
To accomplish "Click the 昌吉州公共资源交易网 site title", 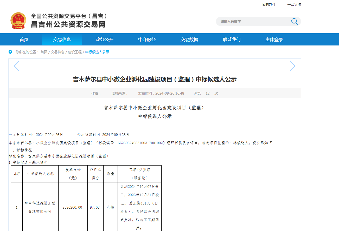I will pyautogui.click(x=68, y=25).
